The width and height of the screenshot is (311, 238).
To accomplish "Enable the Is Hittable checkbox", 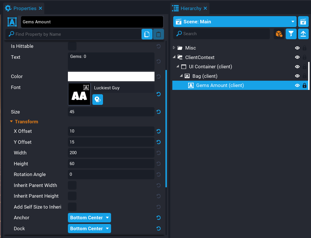I will [x=72, y=46].
